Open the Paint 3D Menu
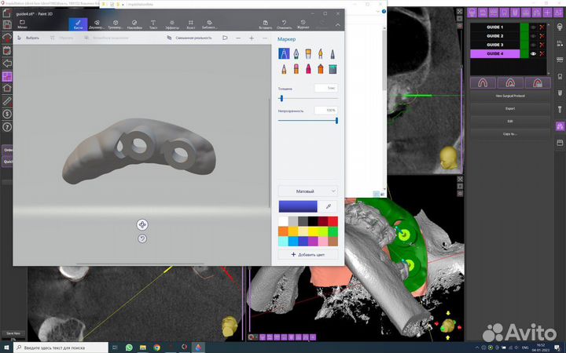Screen dimensions: 566x353 pyautogui.click(x=22, y=24)
